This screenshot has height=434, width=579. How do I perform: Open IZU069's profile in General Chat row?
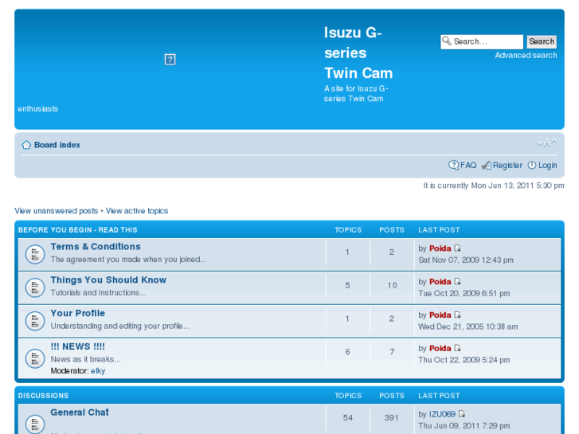(442, 414)
